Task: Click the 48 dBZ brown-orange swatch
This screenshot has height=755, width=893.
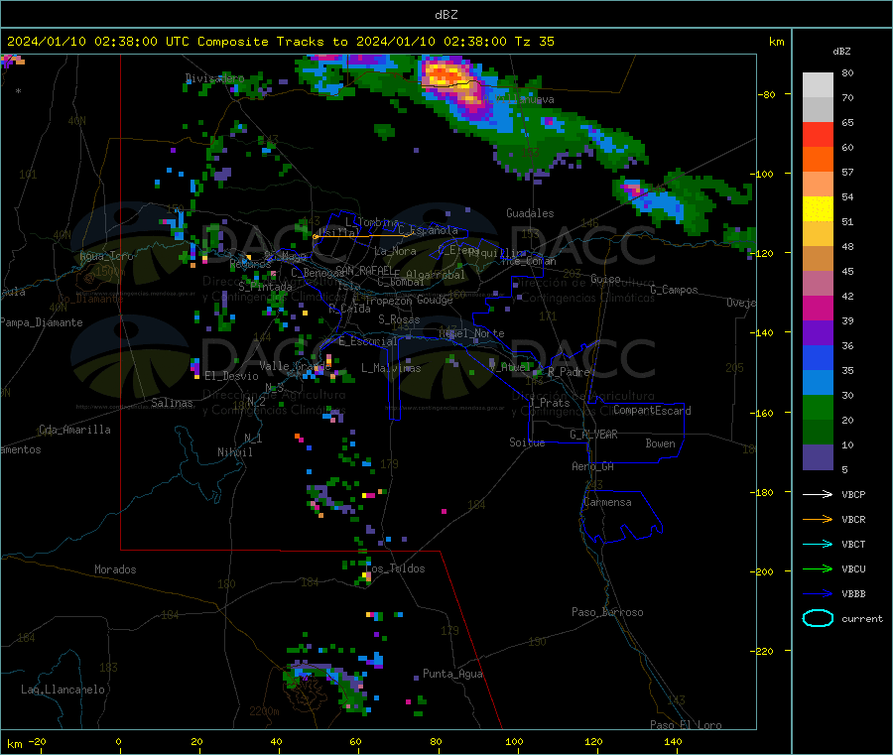Action: pos(818,259)
